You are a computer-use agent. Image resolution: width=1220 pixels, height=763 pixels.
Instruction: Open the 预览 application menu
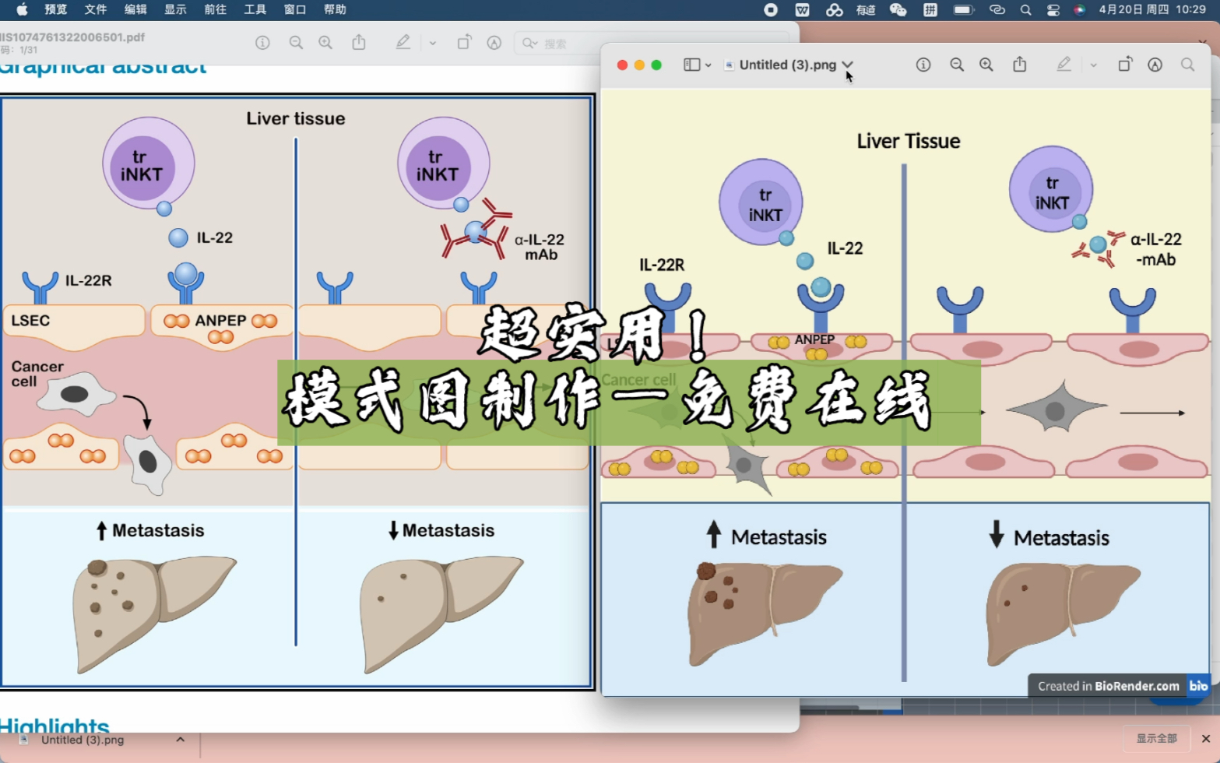pyautogui.click(x=55, y=9)
